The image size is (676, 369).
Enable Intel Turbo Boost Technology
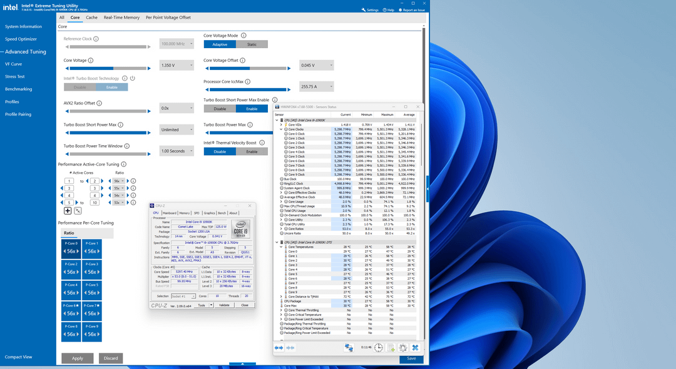(111, 87)
